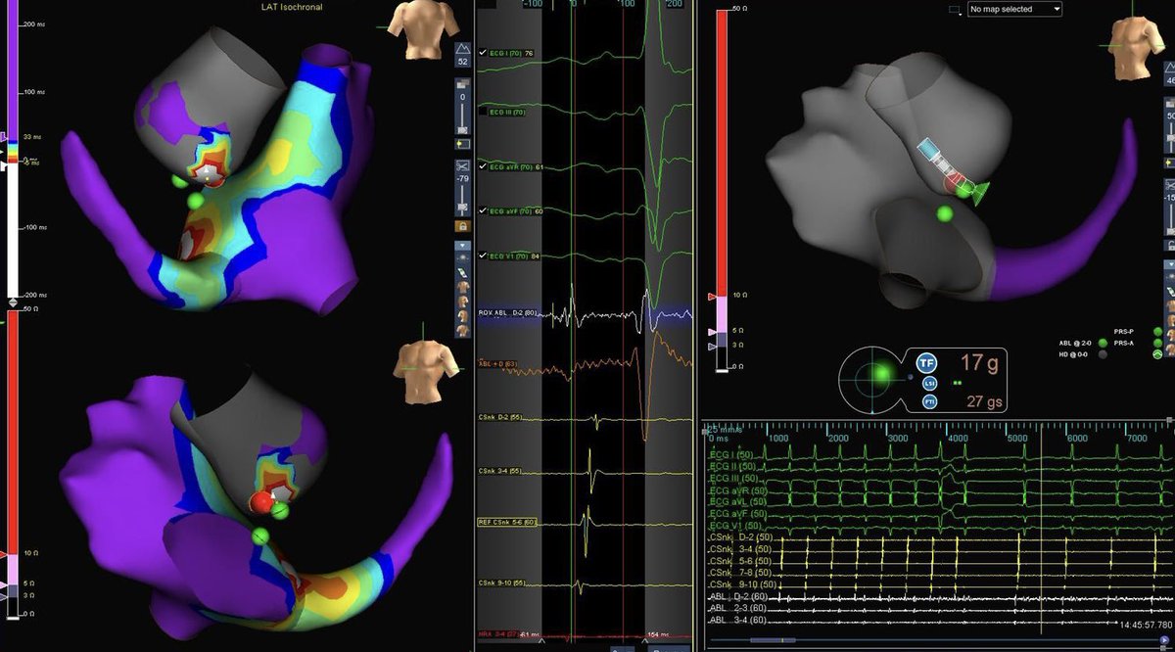Click the translucency icon in the left map toolbar

click(462, 83)
